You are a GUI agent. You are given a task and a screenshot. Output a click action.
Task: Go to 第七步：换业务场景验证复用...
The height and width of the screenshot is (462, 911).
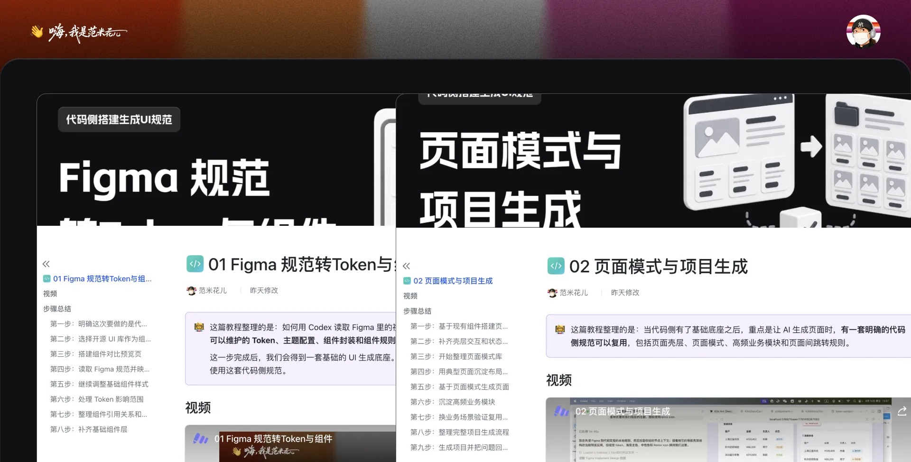(x=459, y=417)
